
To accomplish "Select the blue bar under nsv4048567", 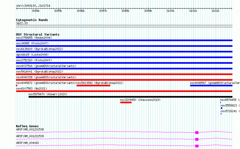I will tap(211, 86).
